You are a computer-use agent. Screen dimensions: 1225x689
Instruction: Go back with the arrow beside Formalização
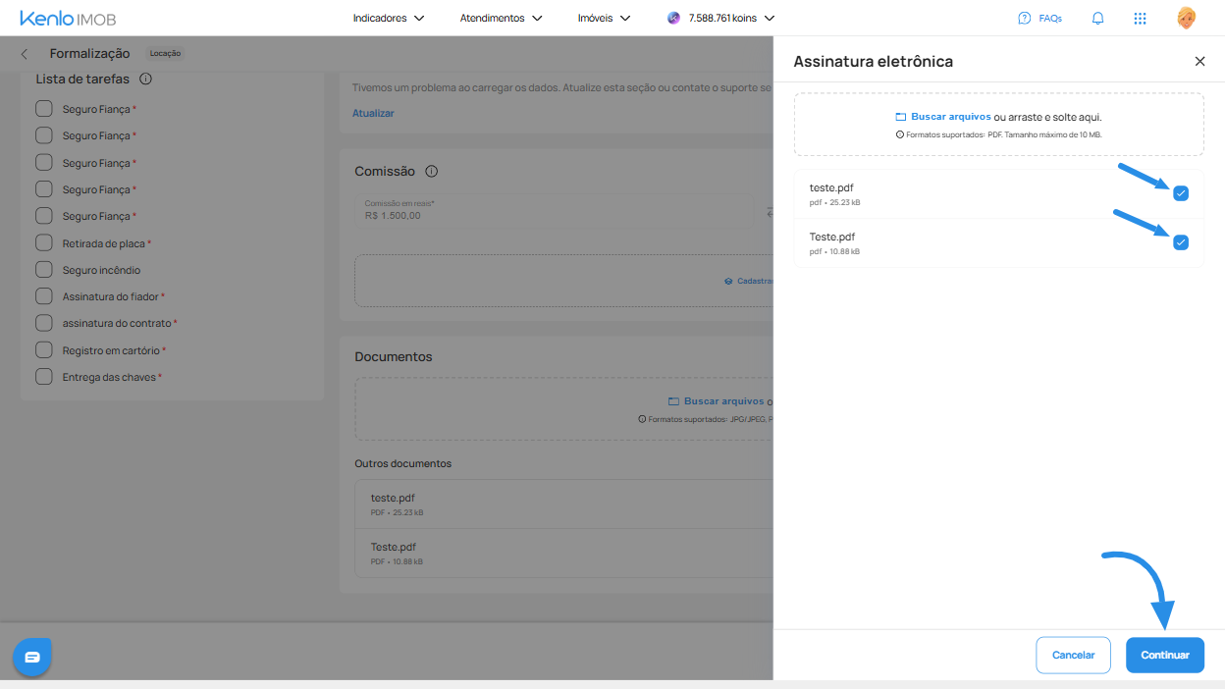coord(25,54)
